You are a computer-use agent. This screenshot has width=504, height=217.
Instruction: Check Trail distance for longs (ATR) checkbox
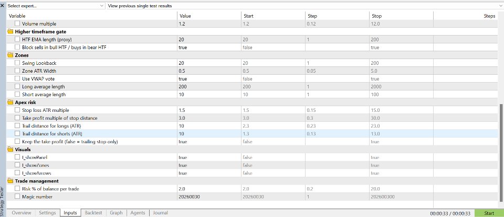tap(17, 126)
